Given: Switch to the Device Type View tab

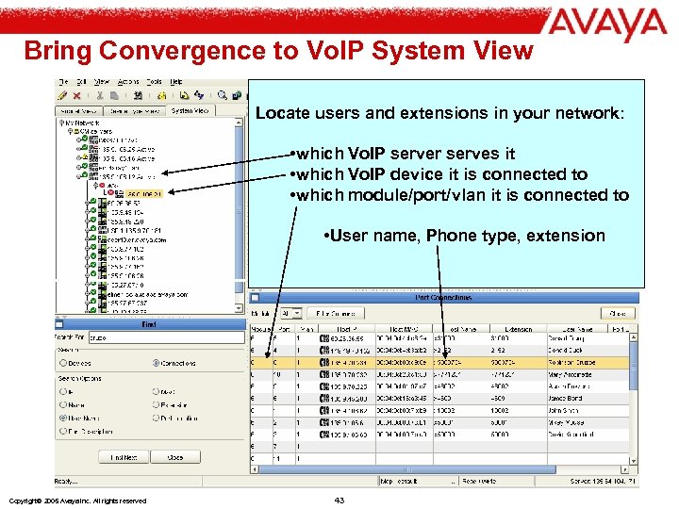Looking at the screenshot, I should tap(135, 111).
